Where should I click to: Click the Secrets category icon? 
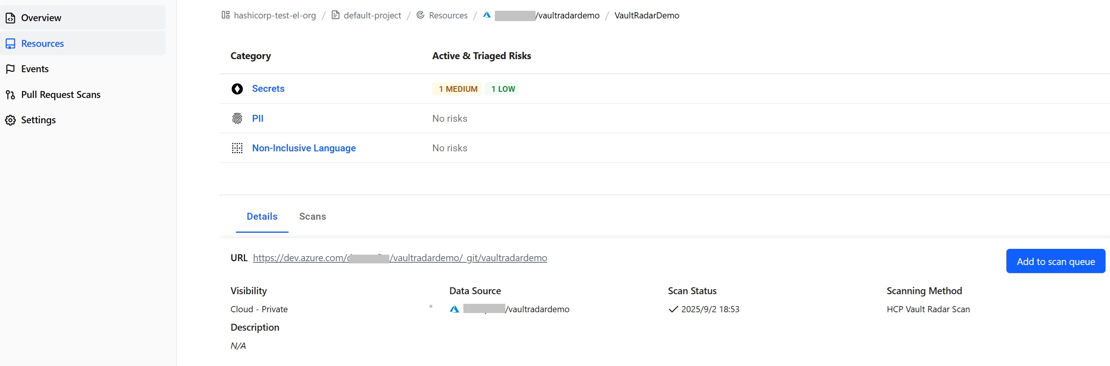237,89
